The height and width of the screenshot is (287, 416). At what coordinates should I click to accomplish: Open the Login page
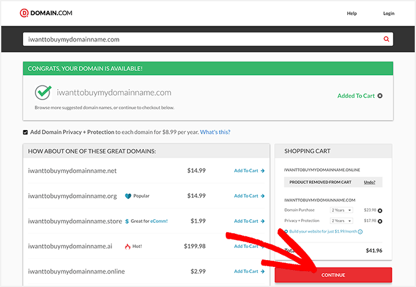388,13
